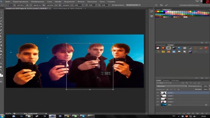Screen dimensions: 210x118
Task: Pick the yellow swatch in Образцы panel
Action: pyautogui.click(x=158, y=11)
